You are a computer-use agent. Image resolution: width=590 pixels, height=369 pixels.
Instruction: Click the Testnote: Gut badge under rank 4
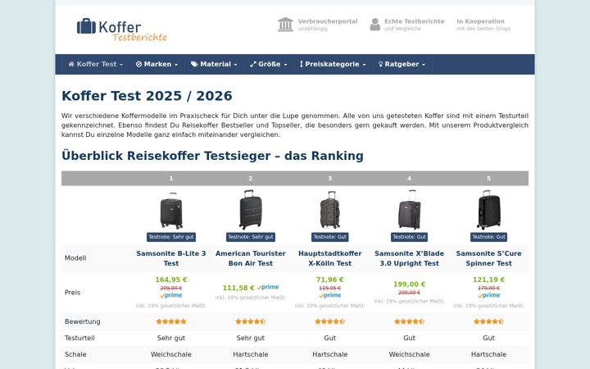pyautogui.click(x=410, y=237)
